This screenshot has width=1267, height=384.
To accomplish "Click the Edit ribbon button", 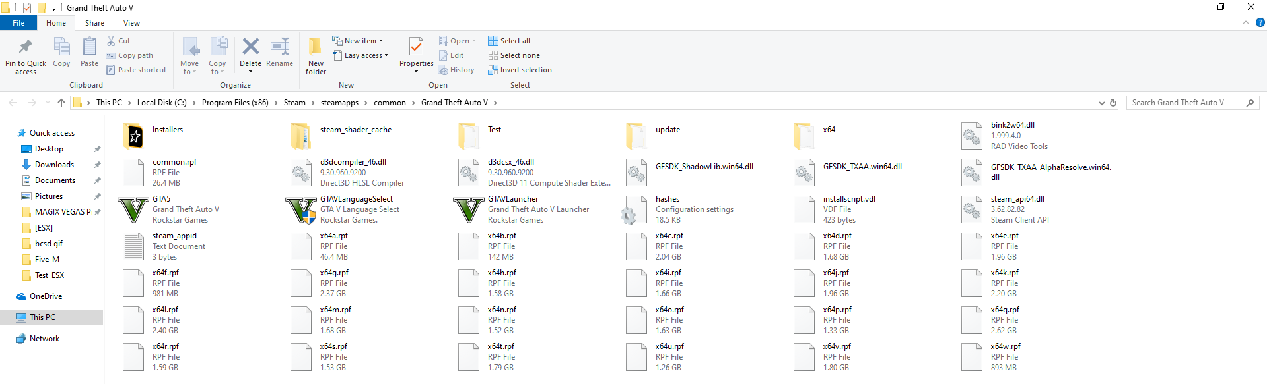I will (451, 55).
